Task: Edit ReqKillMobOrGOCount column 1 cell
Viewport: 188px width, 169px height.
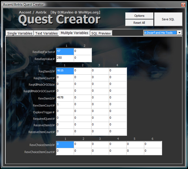Action: tap(65, 91)
